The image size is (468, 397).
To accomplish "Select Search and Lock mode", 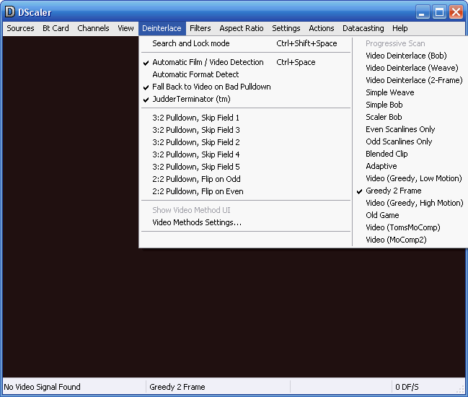I will [x=246, y=43].
